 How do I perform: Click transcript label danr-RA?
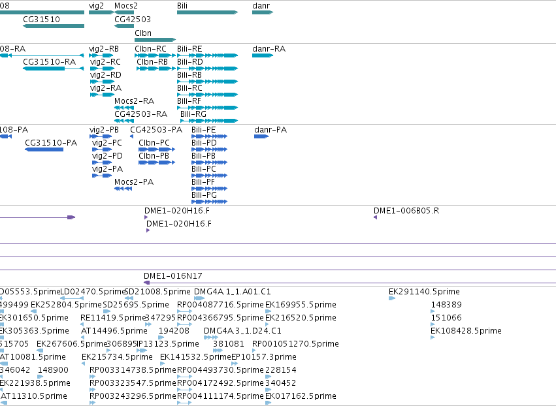point(269,49)
